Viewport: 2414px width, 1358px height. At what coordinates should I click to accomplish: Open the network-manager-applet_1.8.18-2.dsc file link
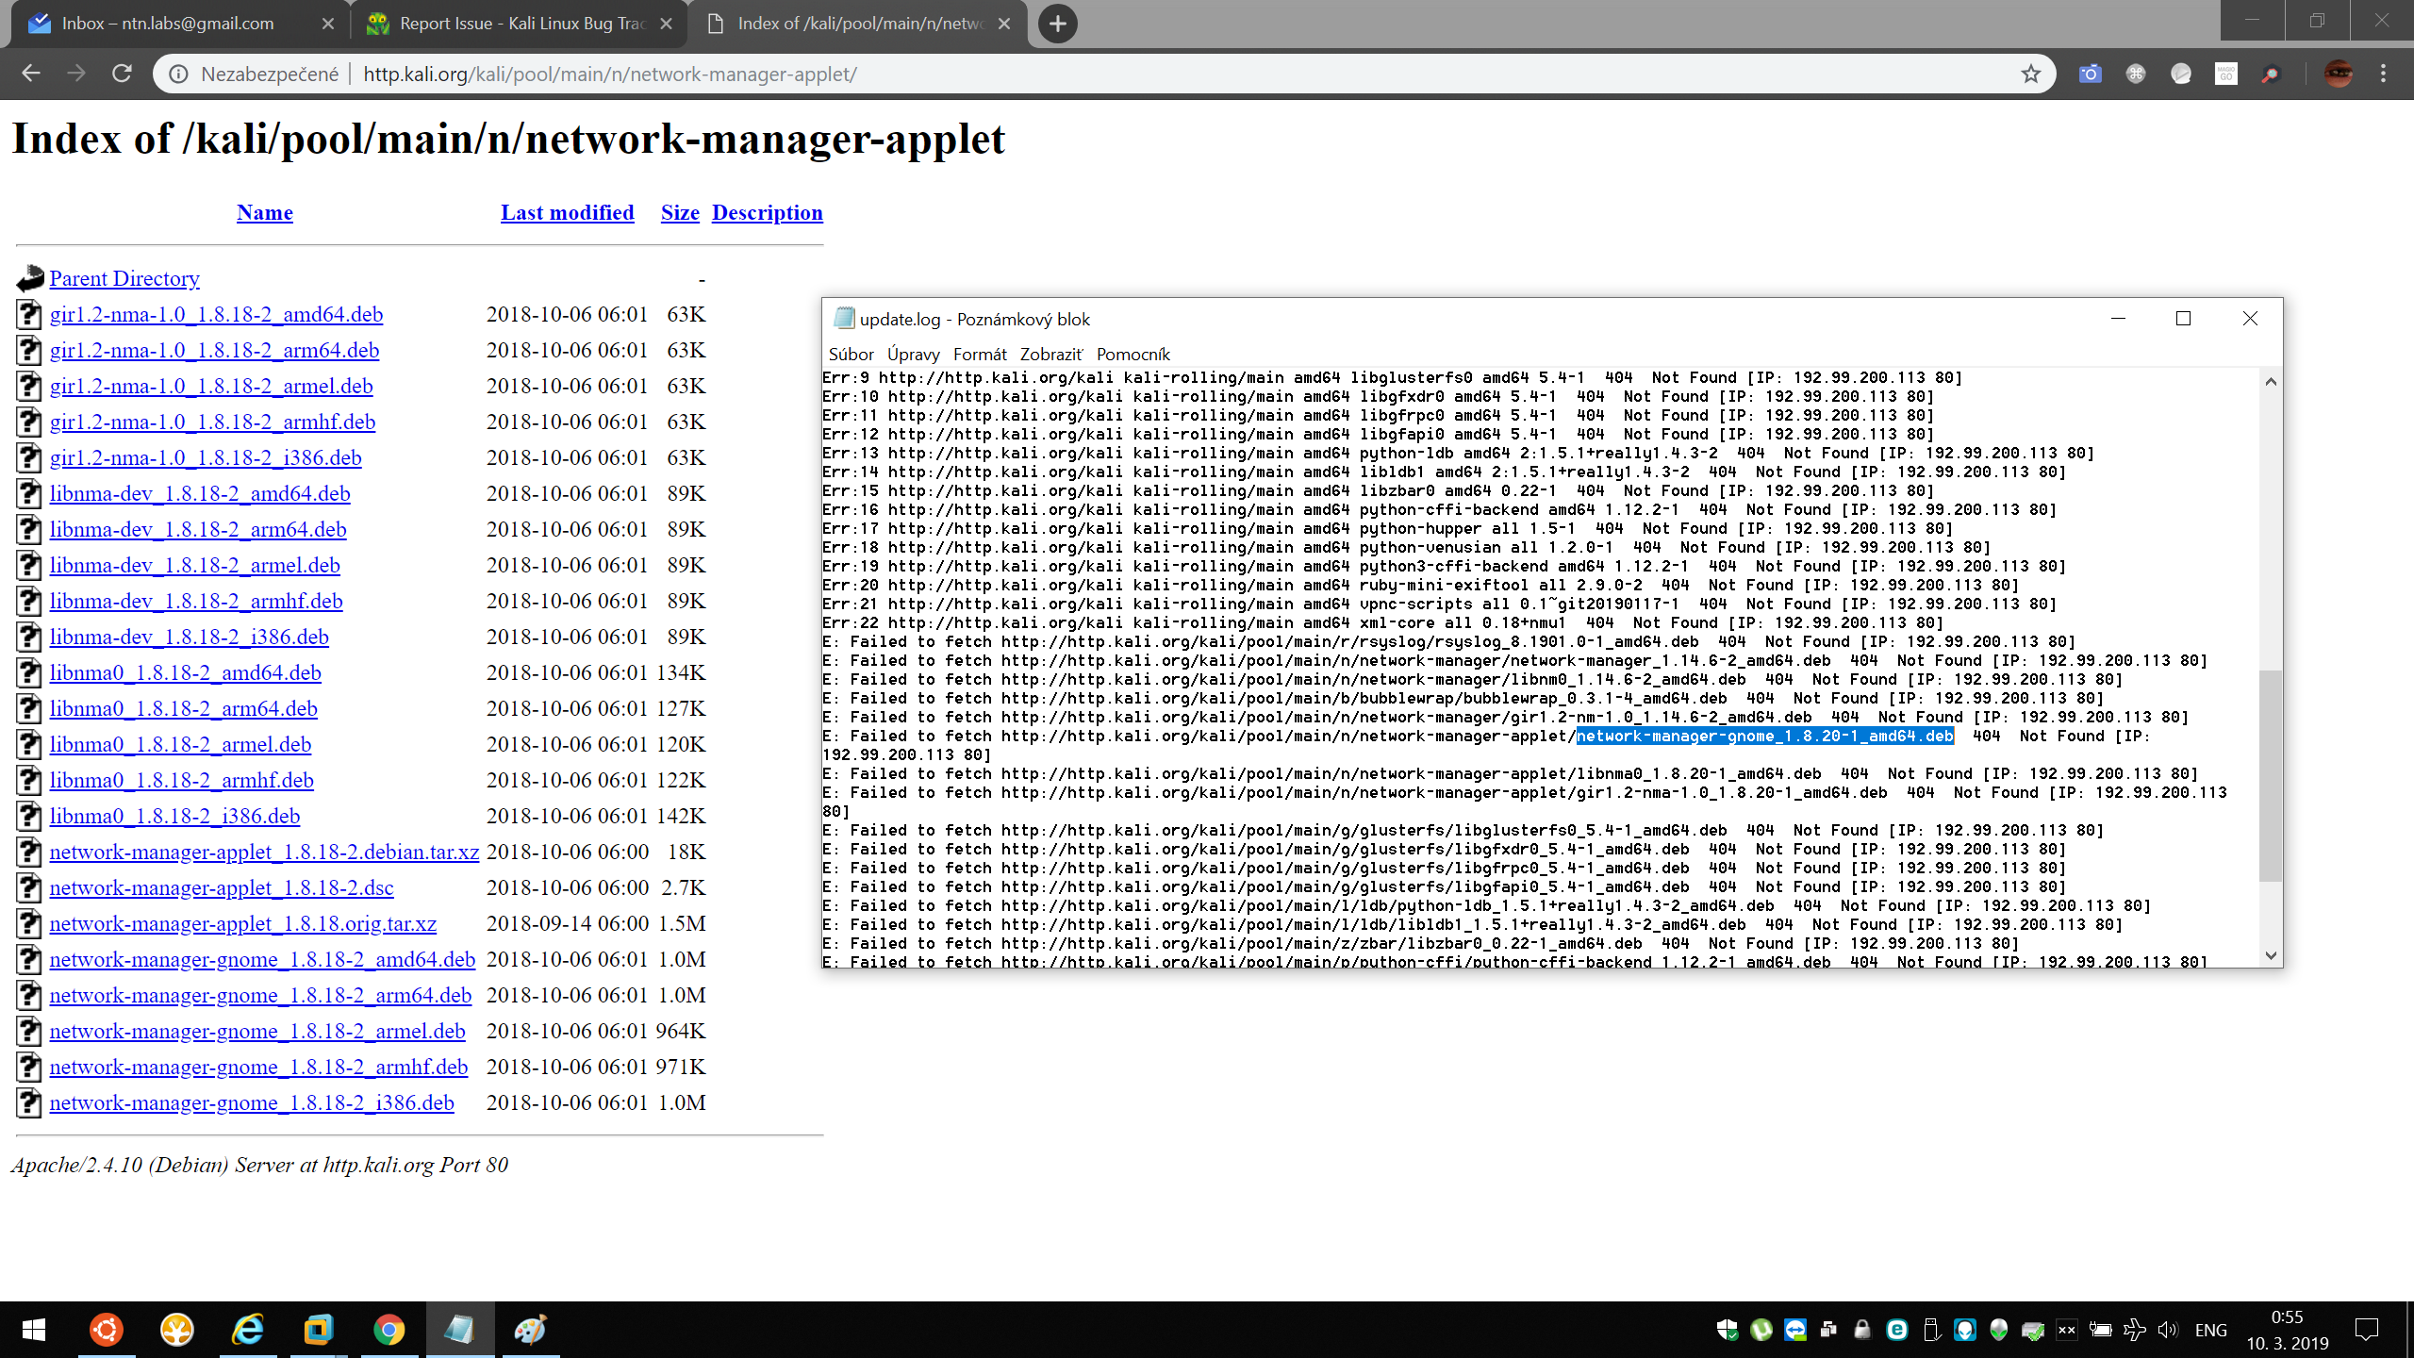pos(222,888)
